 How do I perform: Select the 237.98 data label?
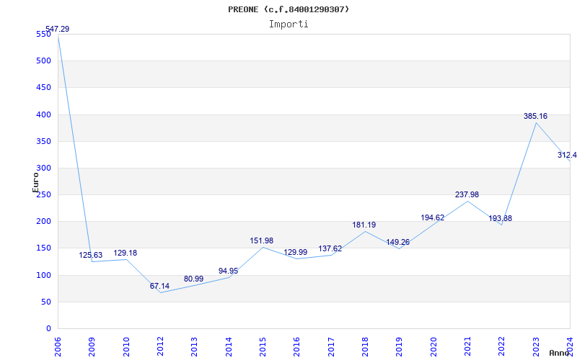[467, 194]
